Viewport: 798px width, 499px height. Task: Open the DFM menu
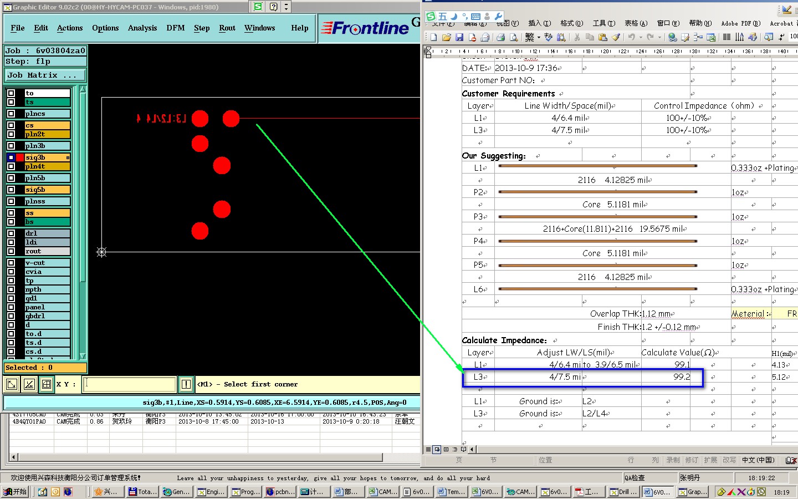[176, 28]
